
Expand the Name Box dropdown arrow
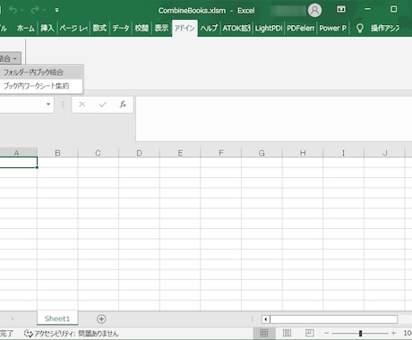[48, 105]
